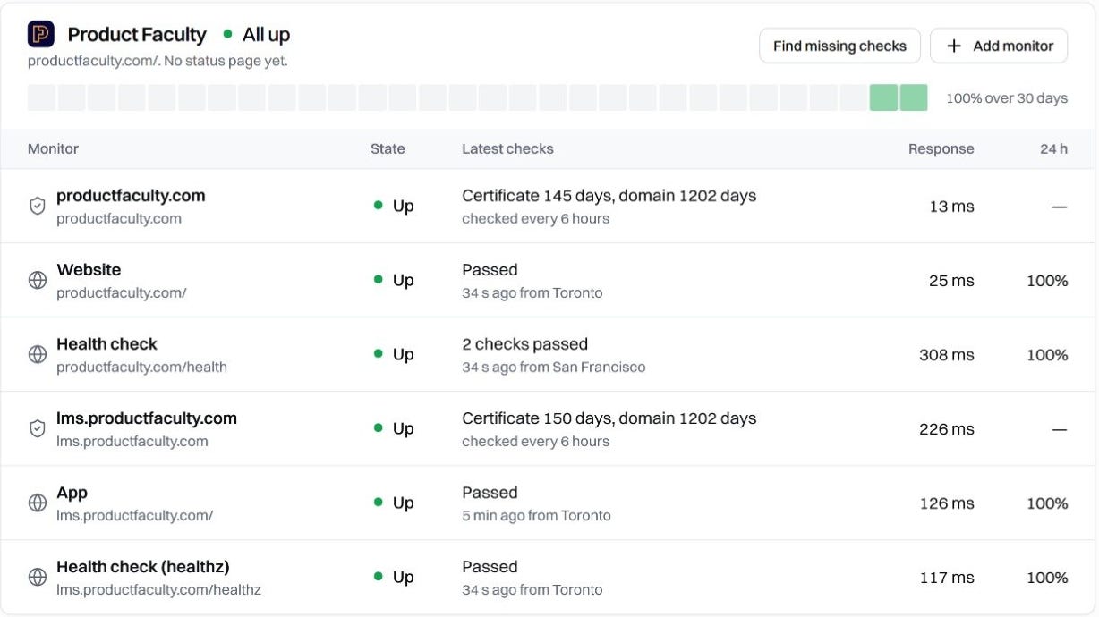Click the productfaculty.com/health URL text
The image size is (1099, 617).
[141, 368]
